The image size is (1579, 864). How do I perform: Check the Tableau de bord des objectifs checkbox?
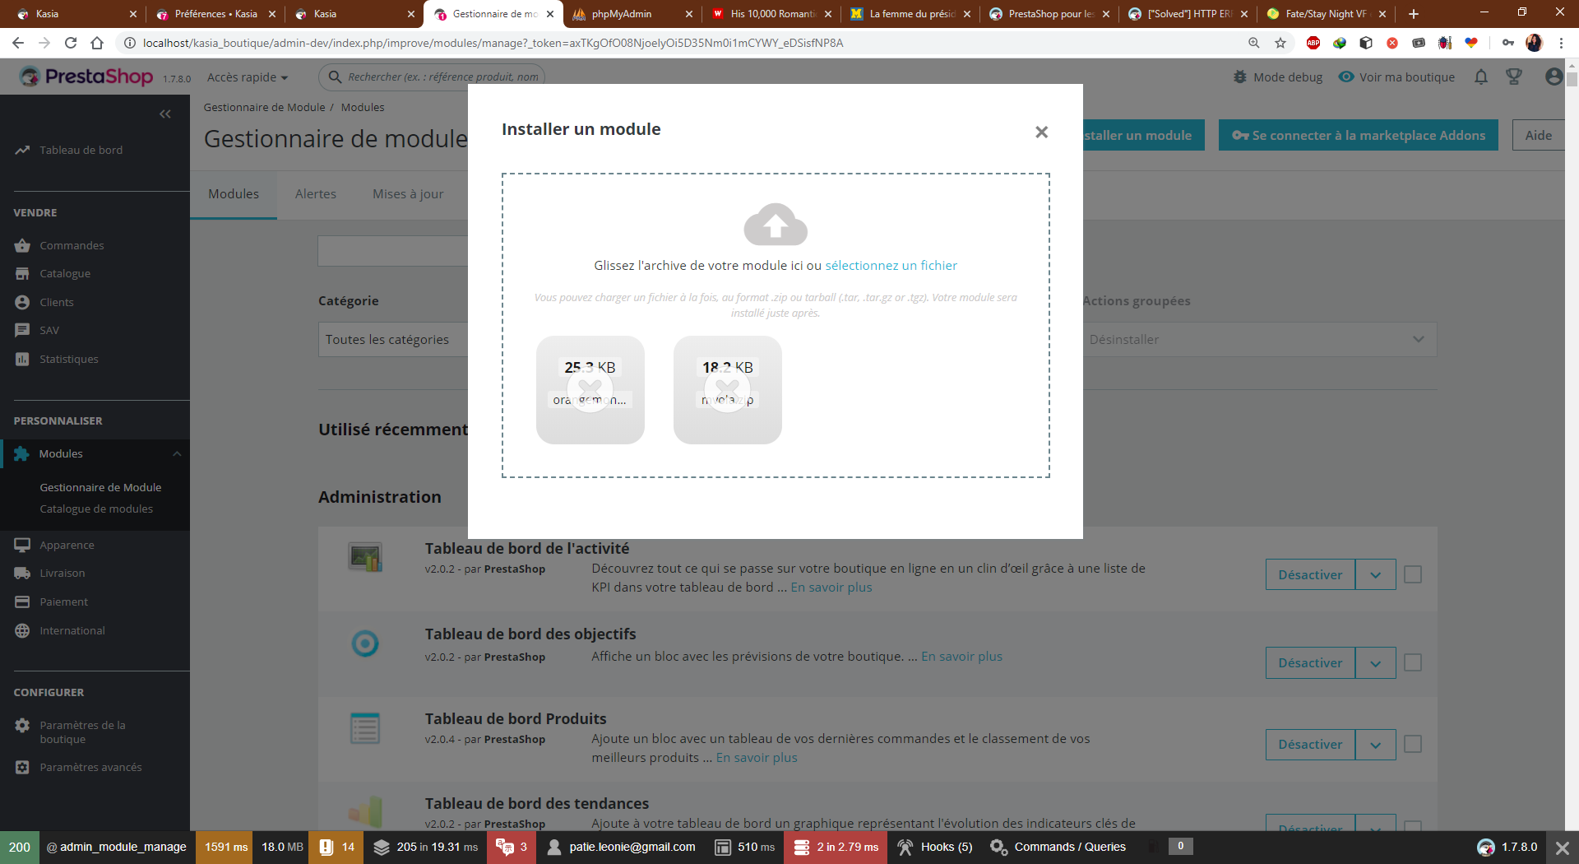point(1413,662)
